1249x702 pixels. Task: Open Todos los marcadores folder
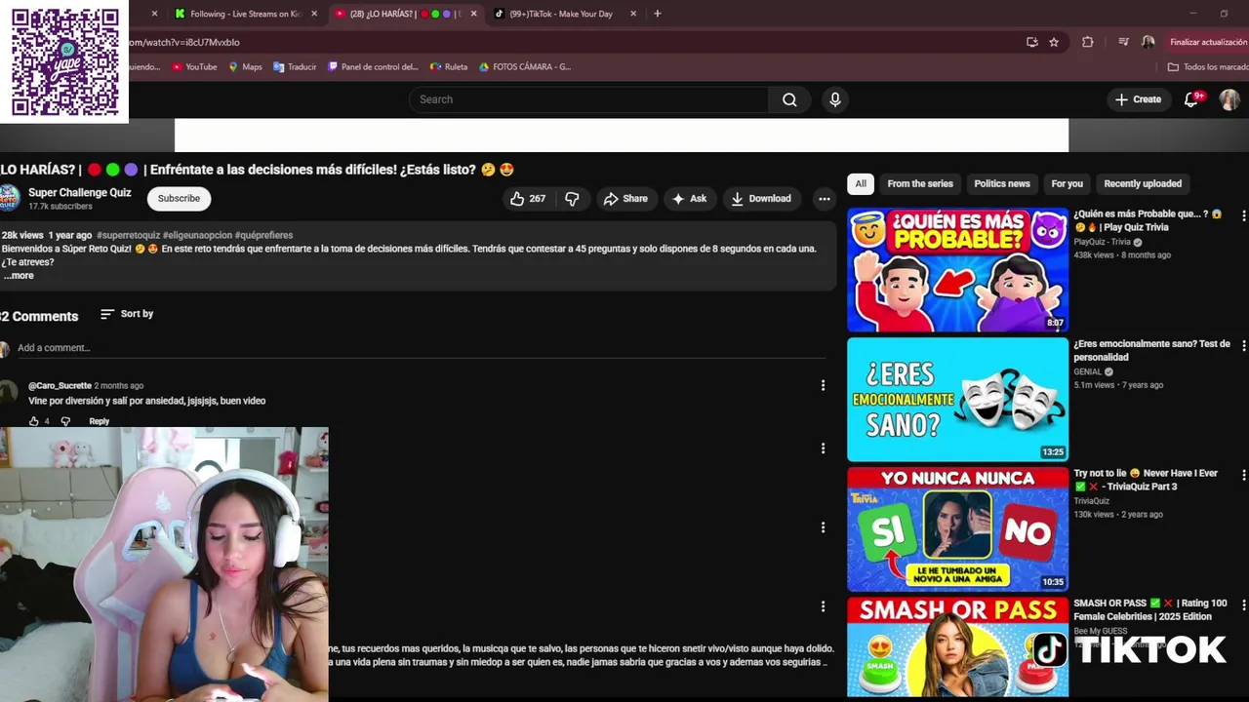[x=1208, y=67]
